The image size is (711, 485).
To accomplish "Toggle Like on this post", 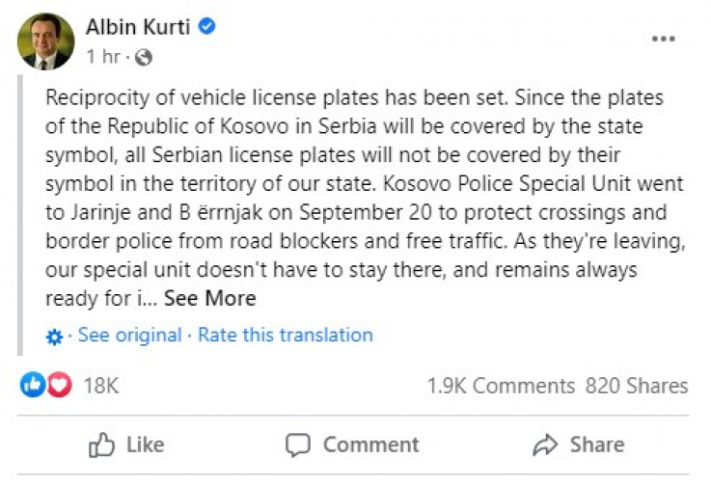I will (127, 445).
